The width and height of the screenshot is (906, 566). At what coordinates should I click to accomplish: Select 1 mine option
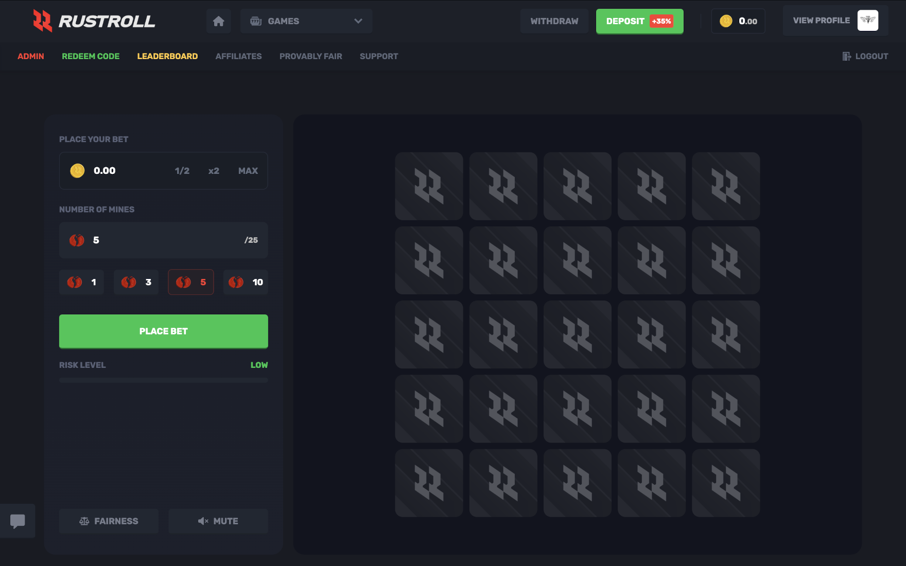(81, 282)
